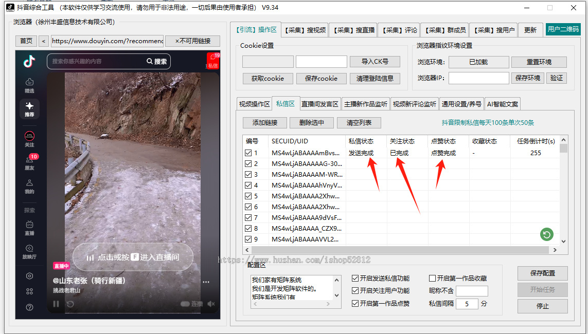Click the browser URL address field
Viewport: 588px width, 334px height.
tap(107, 41)
